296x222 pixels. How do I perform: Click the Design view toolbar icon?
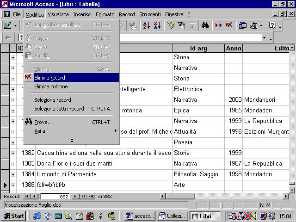[x=8, y=25]
